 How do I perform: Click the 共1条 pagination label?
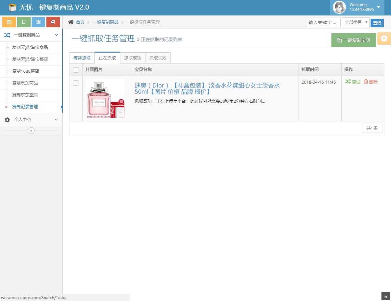(372, 128)
